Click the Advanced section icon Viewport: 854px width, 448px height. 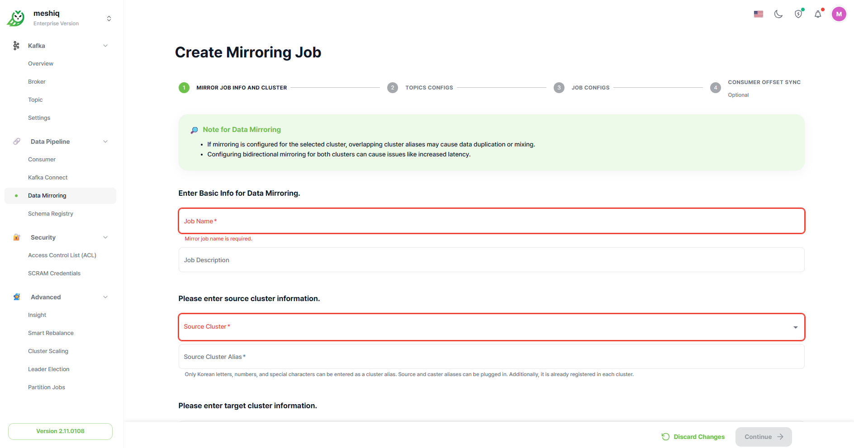pyautogui.click(x=17, y=297)
